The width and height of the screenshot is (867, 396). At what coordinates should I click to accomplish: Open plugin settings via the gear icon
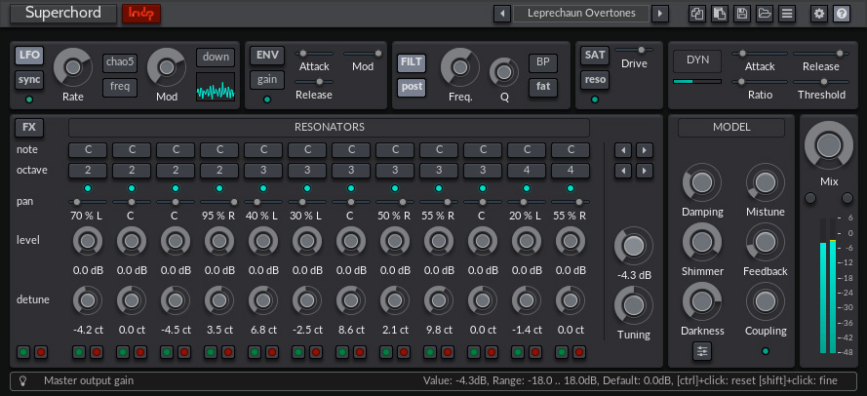[819, 14]
